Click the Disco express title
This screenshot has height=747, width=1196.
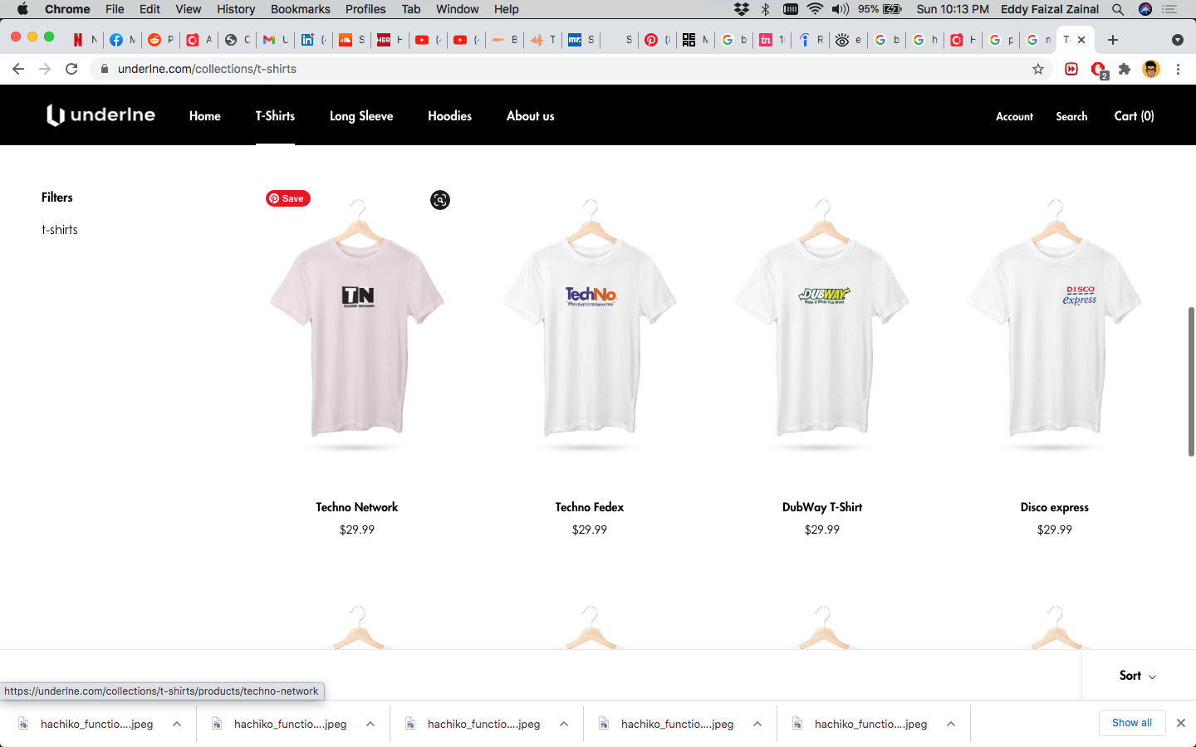point(1055,507)
